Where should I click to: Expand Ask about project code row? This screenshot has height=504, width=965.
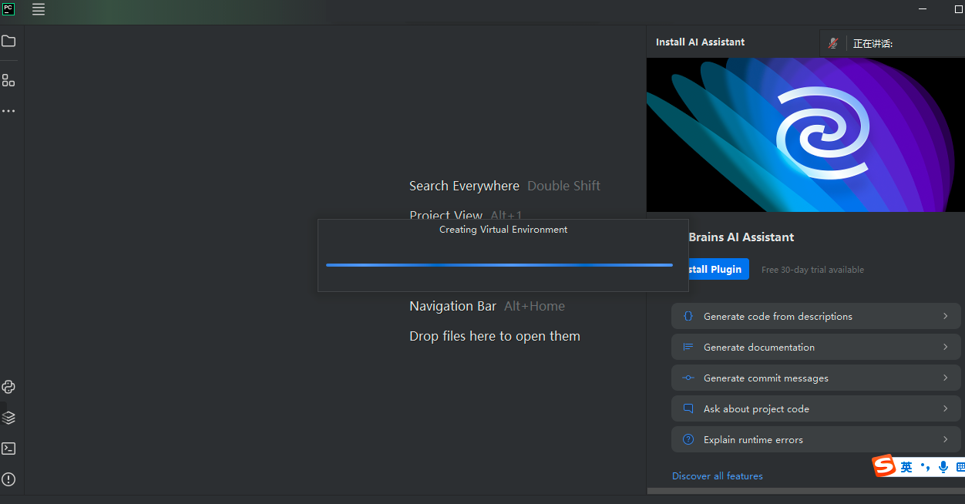coord(816,408)
